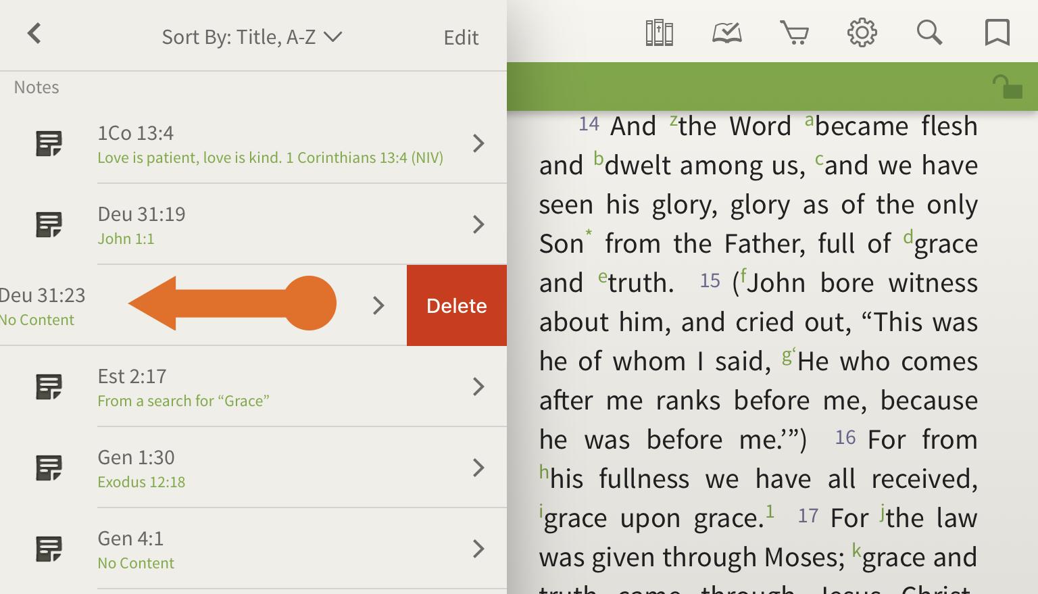The width and height of the screenshot is (1038, 594).
Task: Expand chevron on Deu 31:23 row
Action: point(378,305)
